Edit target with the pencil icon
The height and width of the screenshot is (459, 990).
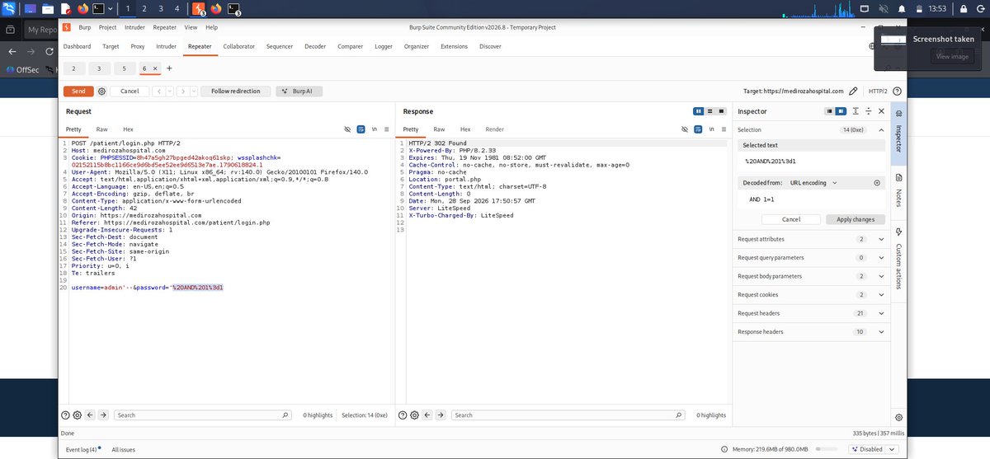coord(854,91)
